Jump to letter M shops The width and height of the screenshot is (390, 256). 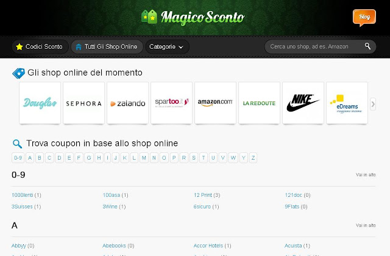tap(144, 158)
